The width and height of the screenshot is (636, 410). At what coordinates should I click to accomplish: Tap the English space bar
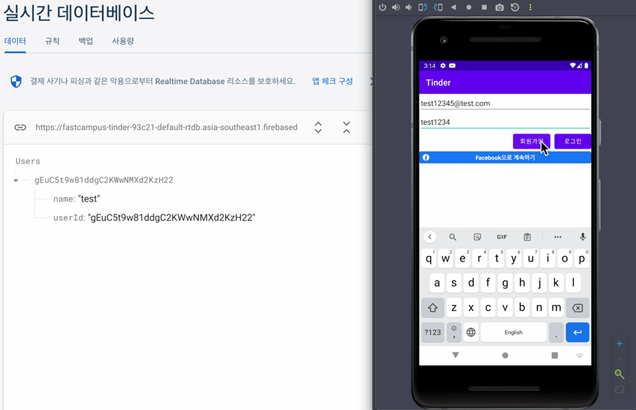click(x=513, y=332)
